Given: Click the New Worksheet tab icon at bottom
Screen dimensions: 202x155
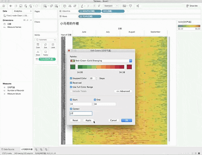Looking at the screenshot, I should pyautogui.click(x=36, y=149).
